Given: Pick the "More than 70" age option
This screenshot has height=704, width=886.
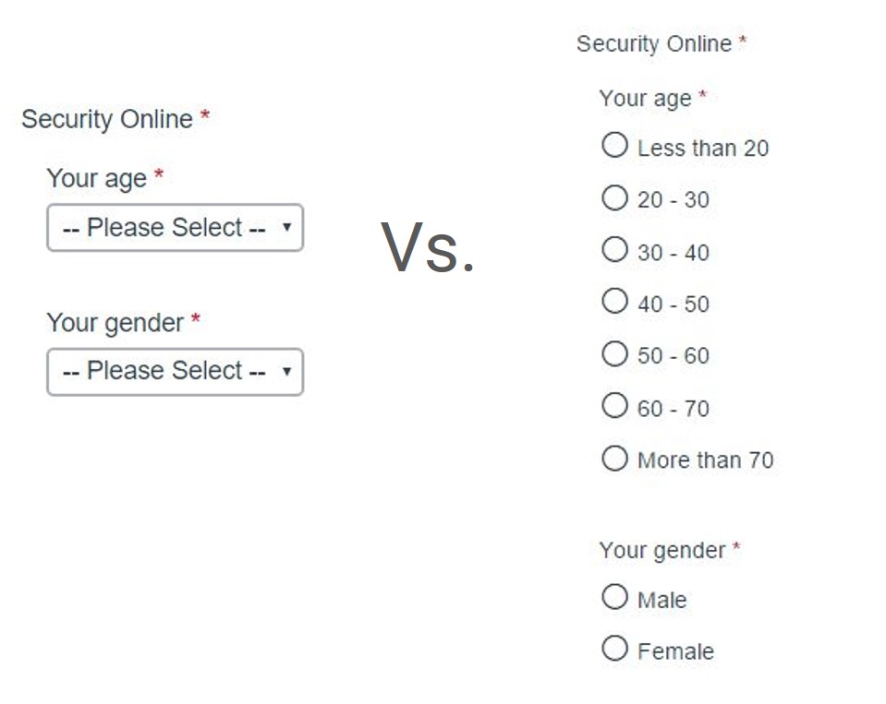Looking at the screenshot, I should tap(614, 459).
